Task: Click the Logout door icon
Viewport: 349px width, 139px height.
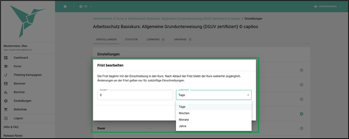Action: (x=6, y=118)
